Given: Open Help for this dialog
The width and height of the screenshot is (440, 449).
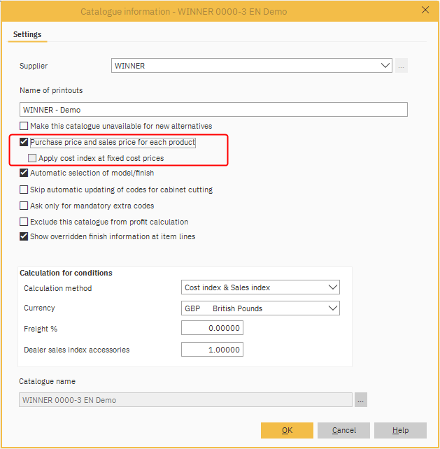Looking at the screenshot, I should point(400,430).
